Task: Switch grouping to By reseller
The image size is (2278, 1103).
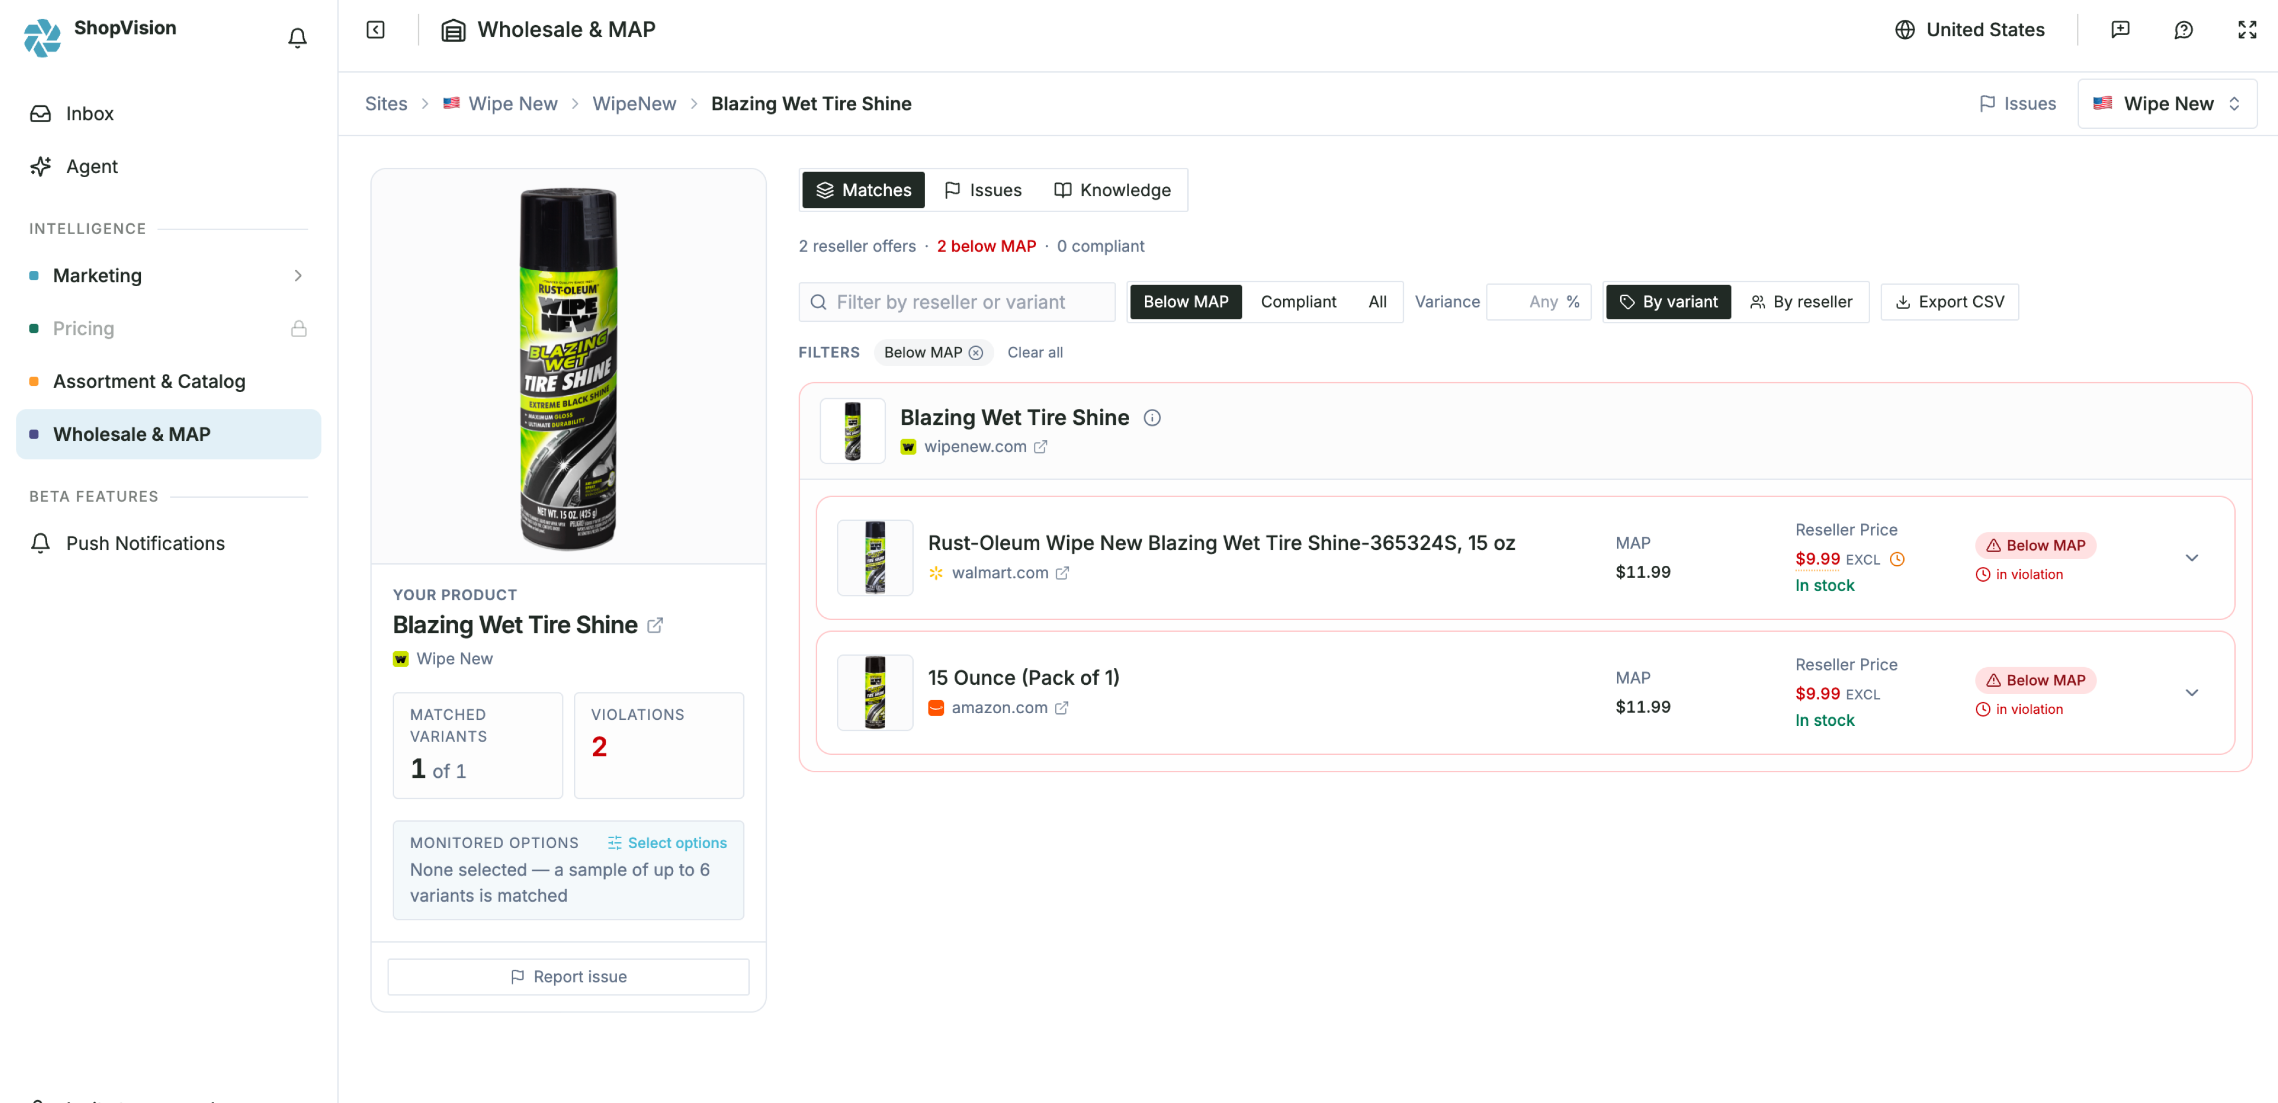Action: pos(1801,303)
